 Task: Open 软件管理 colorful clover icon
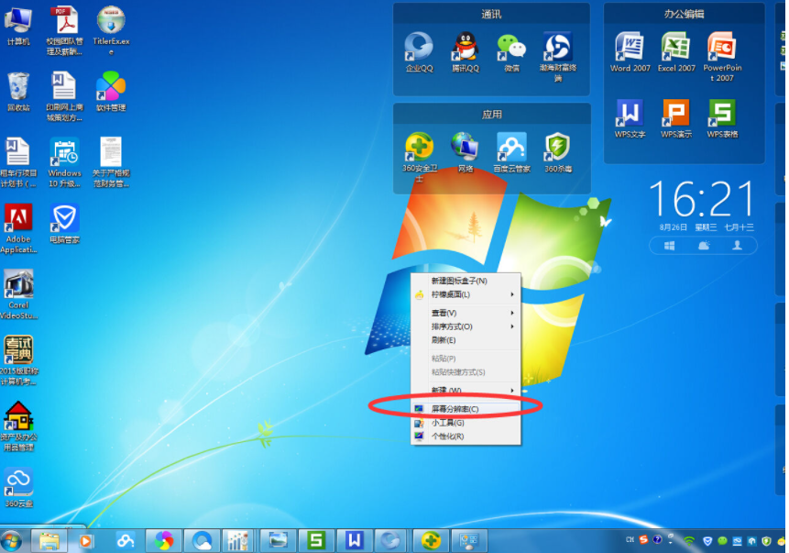[x=111, y=92]
